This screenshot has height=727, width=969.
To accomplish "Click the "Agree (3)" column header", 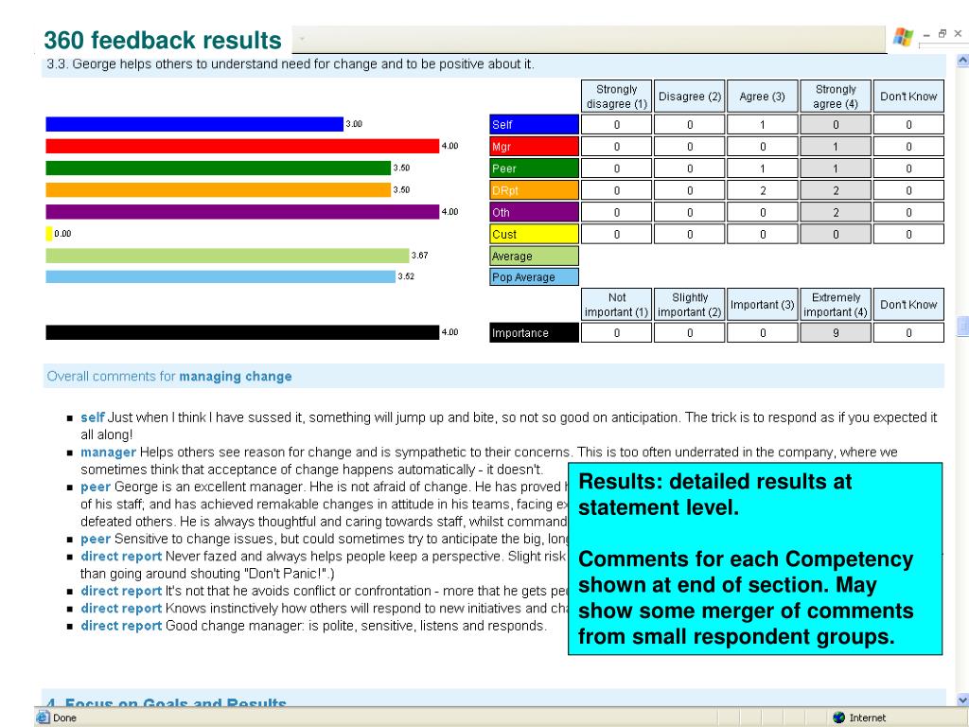I will 763,97.
